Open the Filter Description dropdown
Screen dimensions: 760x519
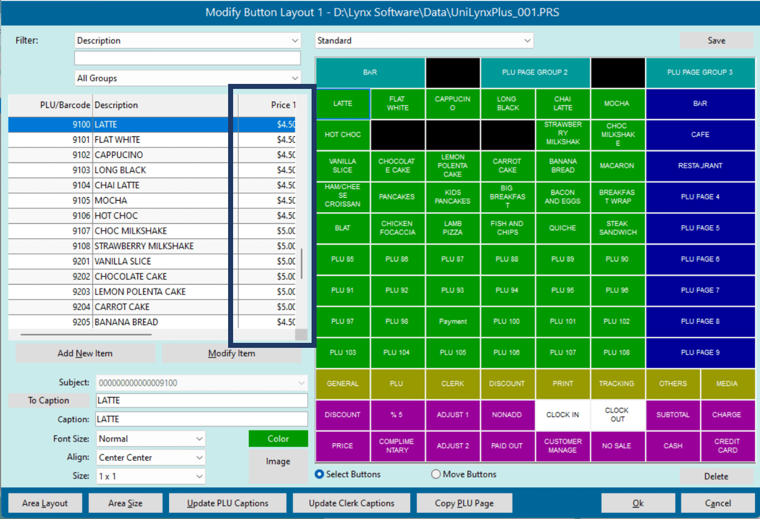pyautogui.click(x=187, y=41)
